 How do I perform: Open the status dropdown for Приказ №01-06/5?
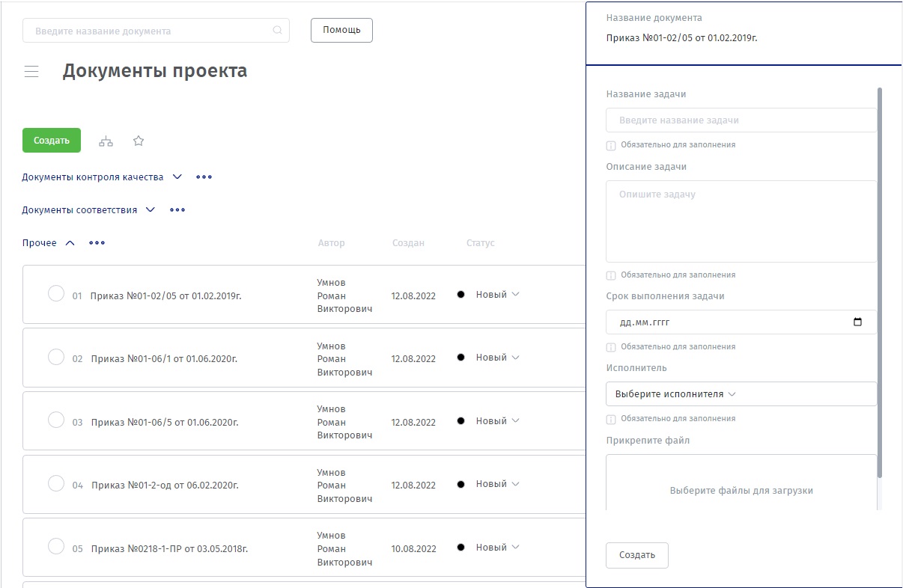497,421
